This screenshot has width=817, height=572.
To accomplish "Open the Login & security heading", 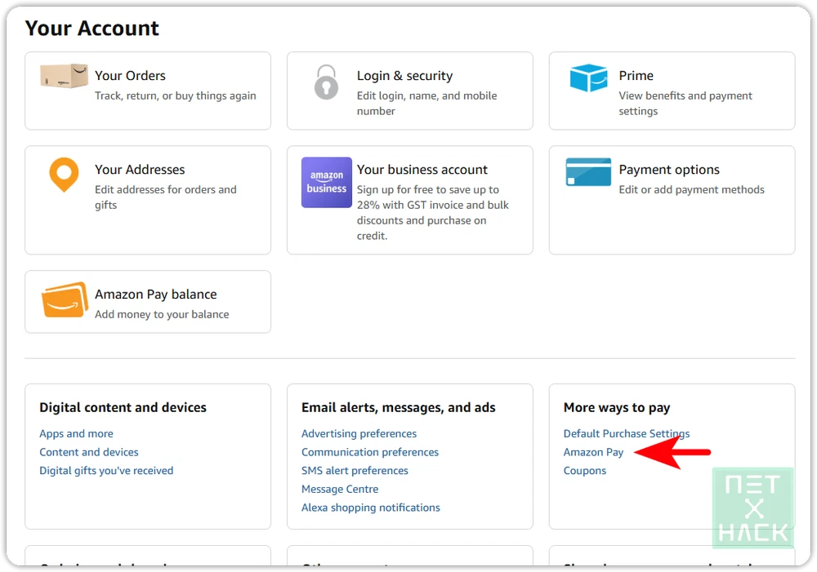I will [405, 75].
